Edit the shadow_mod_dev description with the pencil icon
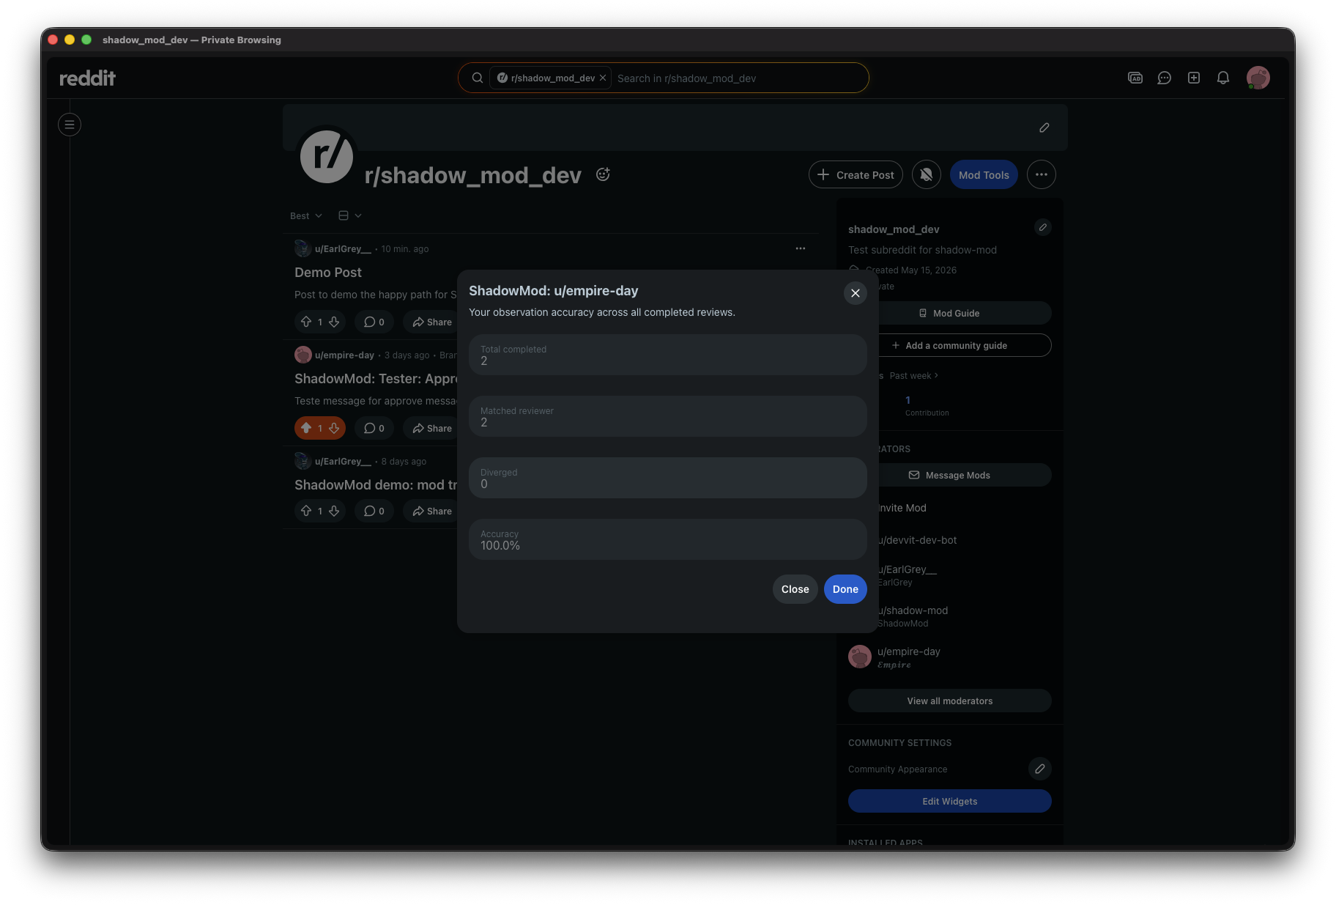Image resolution: width=1336 pixels, height=905 pixels. tap(1043, 227)
